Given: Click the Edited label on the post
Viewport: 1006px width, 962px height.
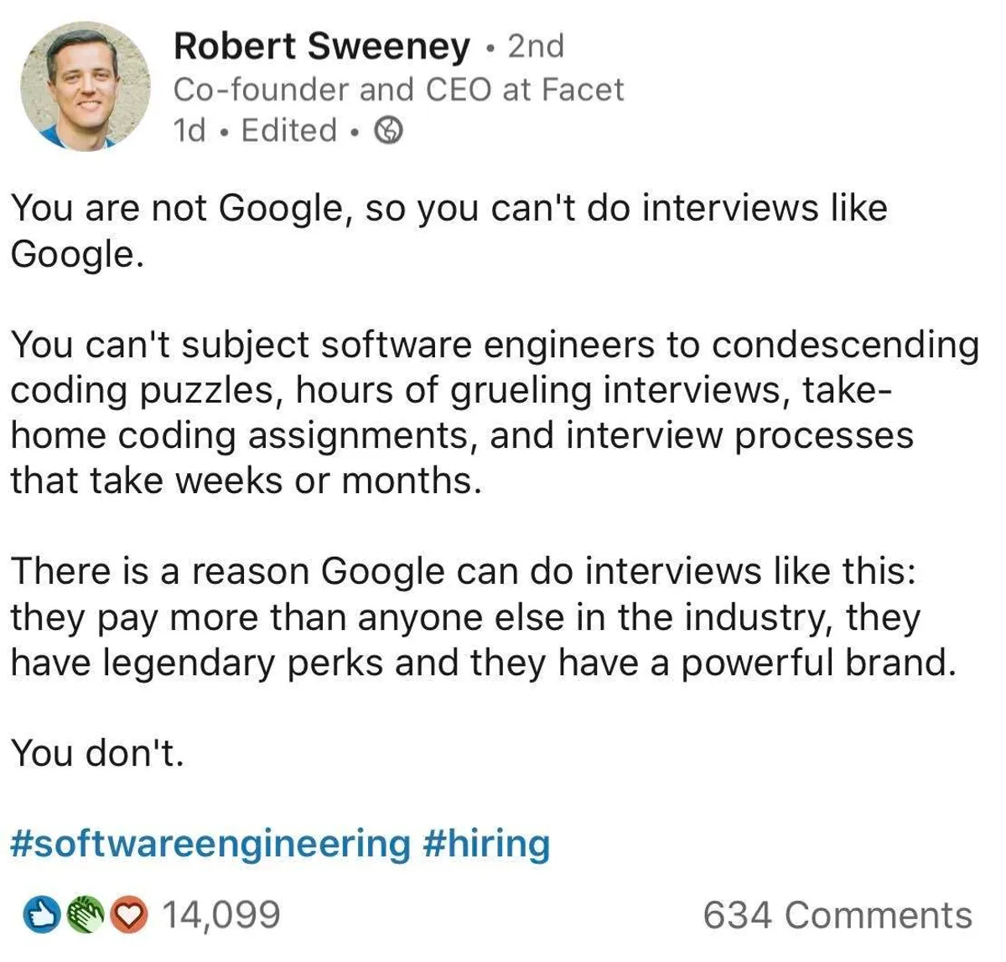Looking at the screenshot, I should click(x=289, y=131).
